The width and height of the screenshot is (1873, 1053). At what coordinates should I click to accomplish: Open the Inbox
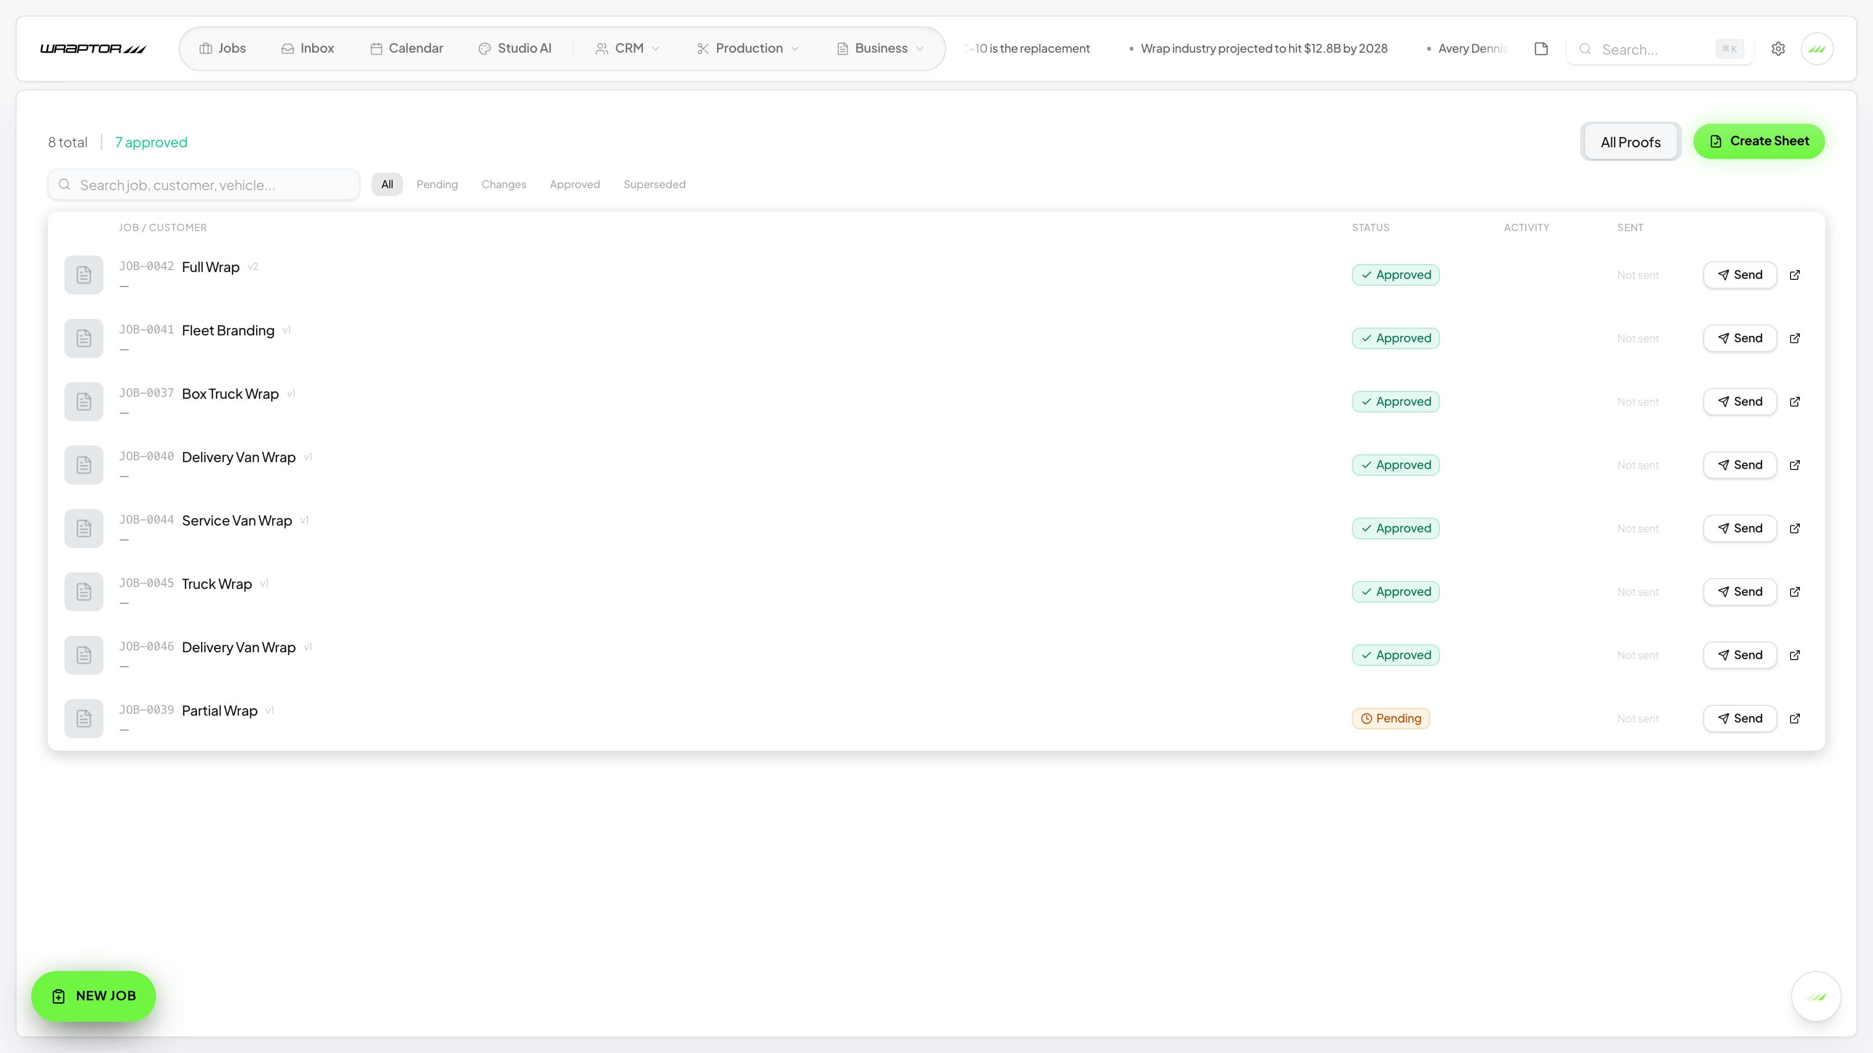tap(308, 49)
